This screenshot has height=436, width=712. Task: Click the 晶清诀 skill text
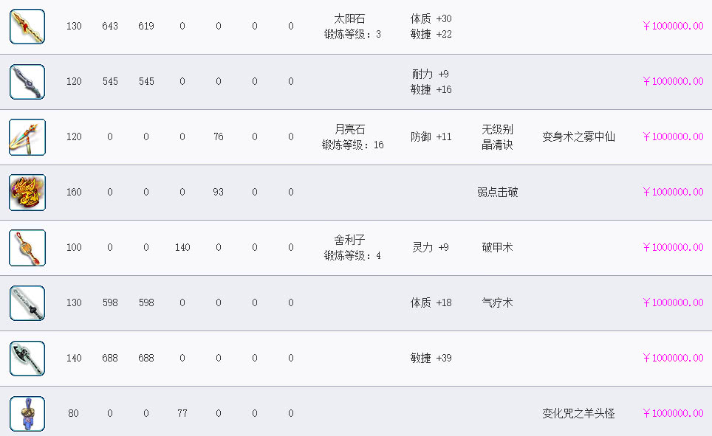pyautogui.click(x=497, y=145)
